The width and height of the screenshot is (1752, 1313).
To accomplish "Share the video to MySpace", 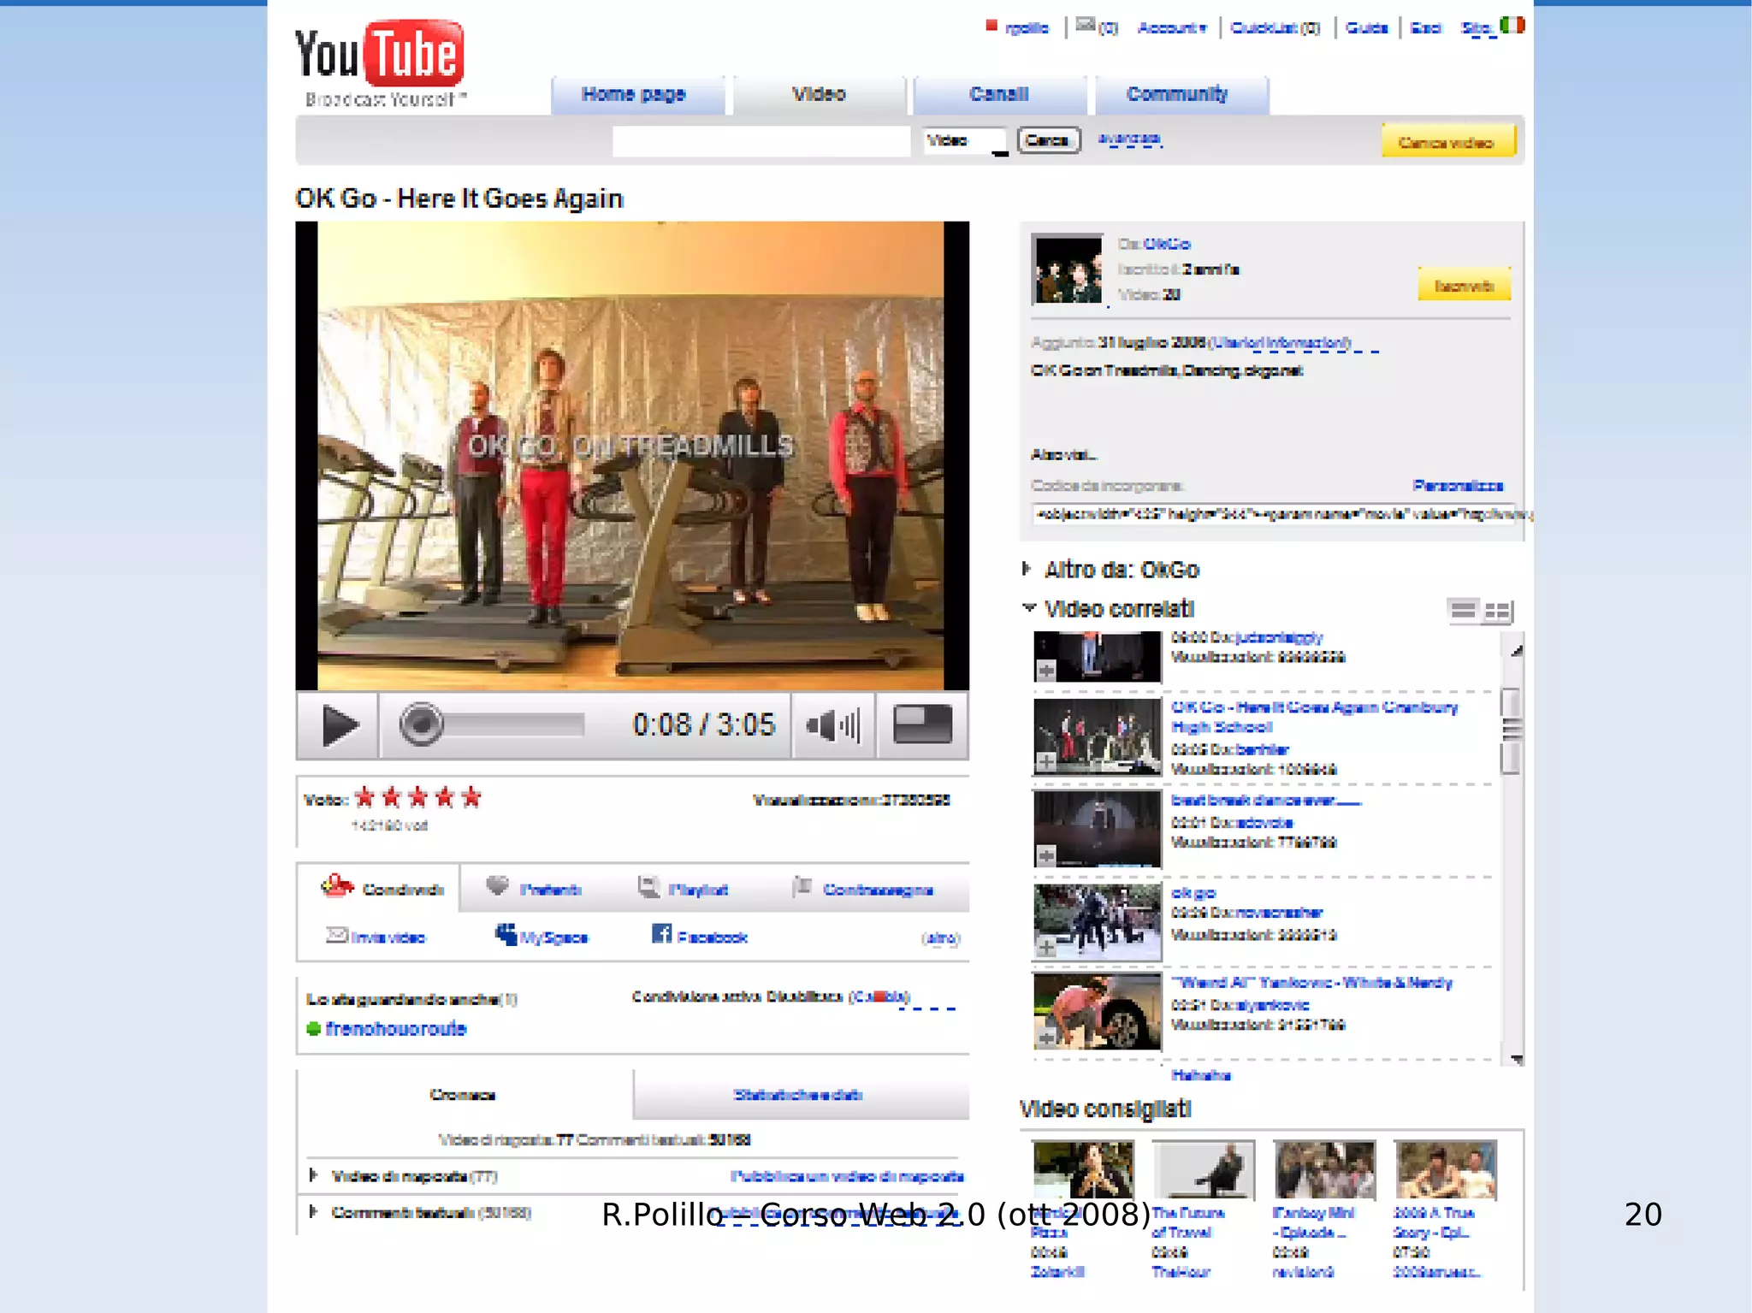I will pos(541,936).
